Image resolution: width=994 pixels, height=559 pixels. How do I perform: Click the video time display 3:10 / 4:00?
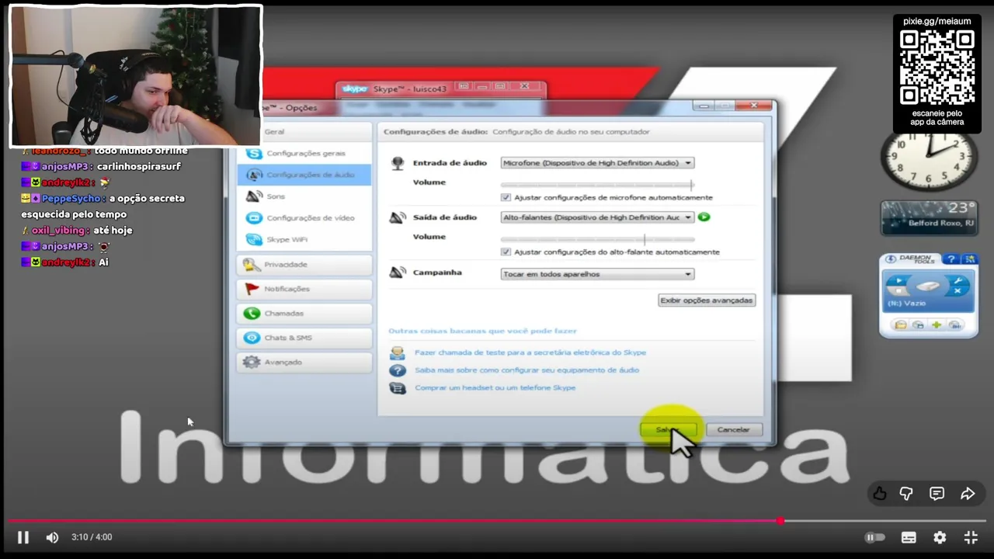pyautogui.click(x=92, y=537)
